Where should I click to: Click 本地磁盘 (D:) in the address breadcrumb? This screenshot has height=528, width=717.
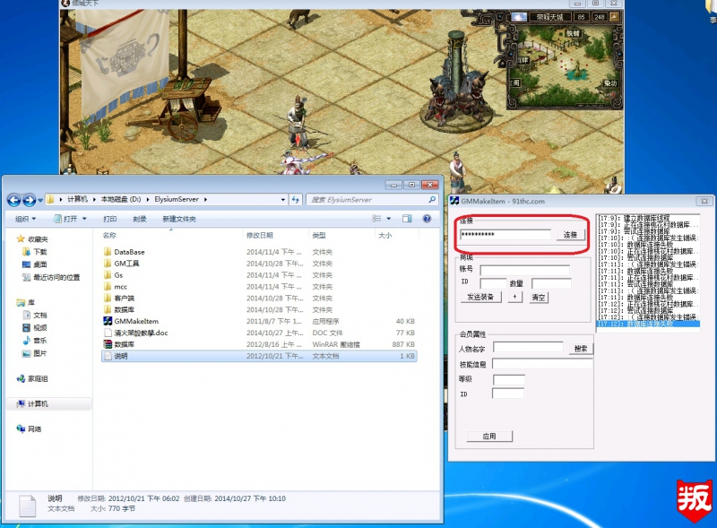[121, 200]
